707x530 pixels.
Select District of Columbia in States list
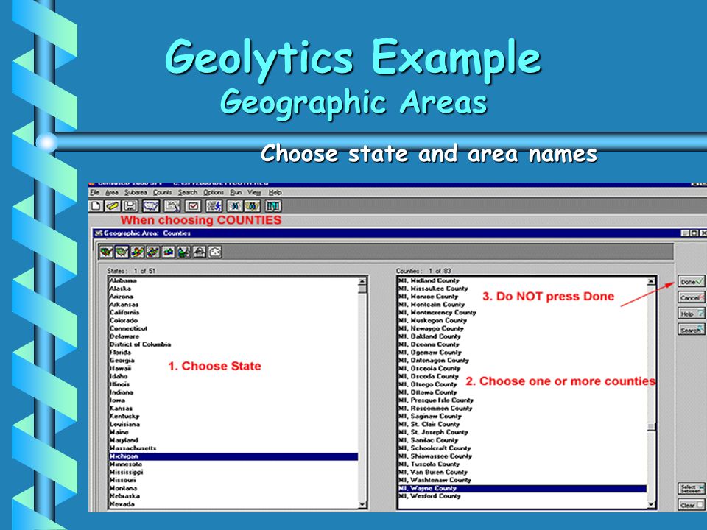pos(233,344)
